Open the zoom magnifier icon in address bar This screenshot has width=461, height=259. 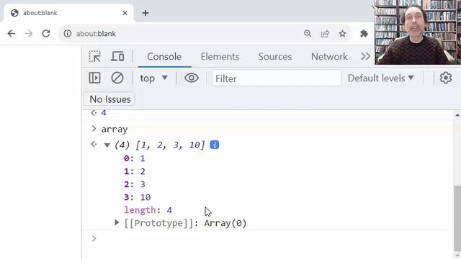pos(308,34)
